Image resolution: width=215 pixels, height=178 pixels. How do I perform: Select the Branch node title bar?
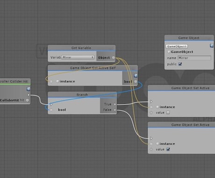(x=82, y=95)
